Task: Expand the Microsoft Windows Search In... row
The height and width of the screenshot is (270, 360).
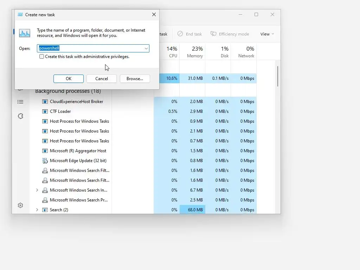Action: [37, 190]
